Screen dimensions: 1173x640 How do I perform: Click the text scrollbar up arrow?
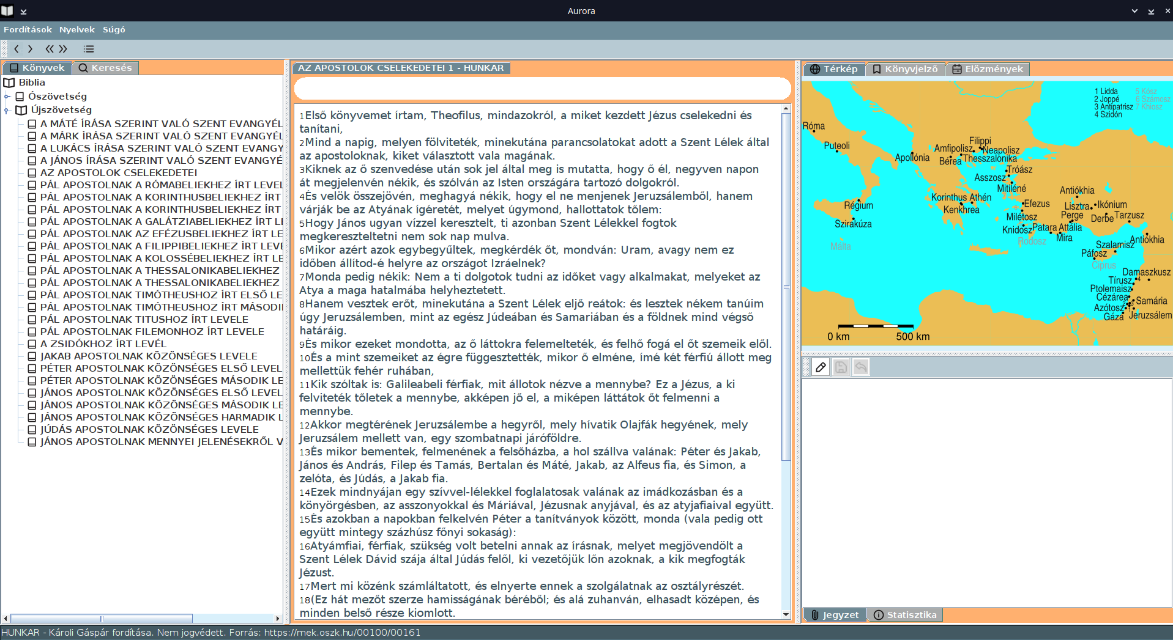click(x=786, y=109)
